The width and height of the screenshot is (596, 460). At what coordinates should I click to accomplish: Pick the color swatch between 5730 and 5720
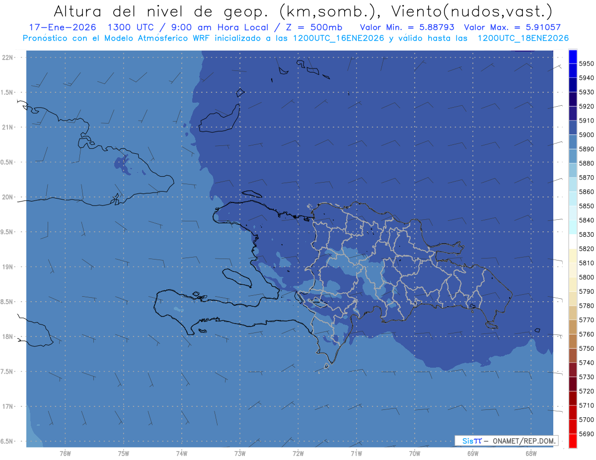572,384
